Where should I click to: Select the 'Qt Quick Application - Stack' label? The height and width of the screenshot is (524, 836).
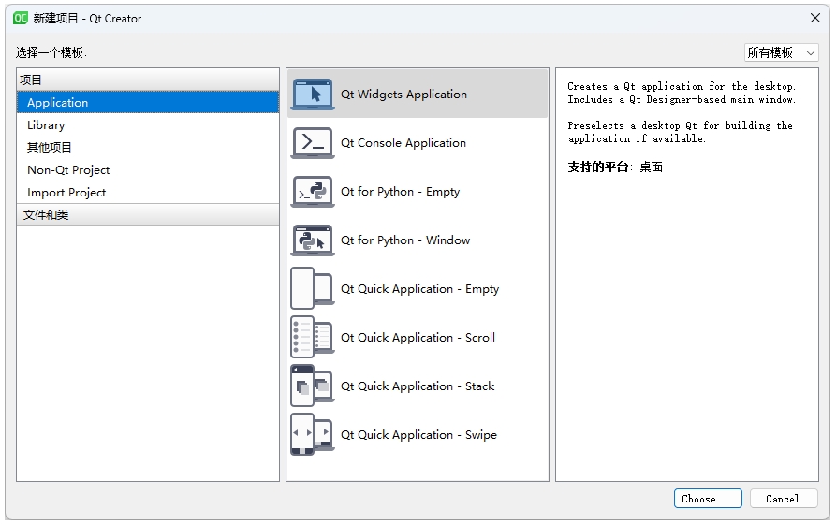pyautogui.click(x=418, y=386)
